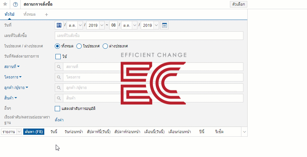This screenshot has width=307, height=157.
Task: Click the สินค้า text input
Action: pyautogui.click(x=153, y=98)
